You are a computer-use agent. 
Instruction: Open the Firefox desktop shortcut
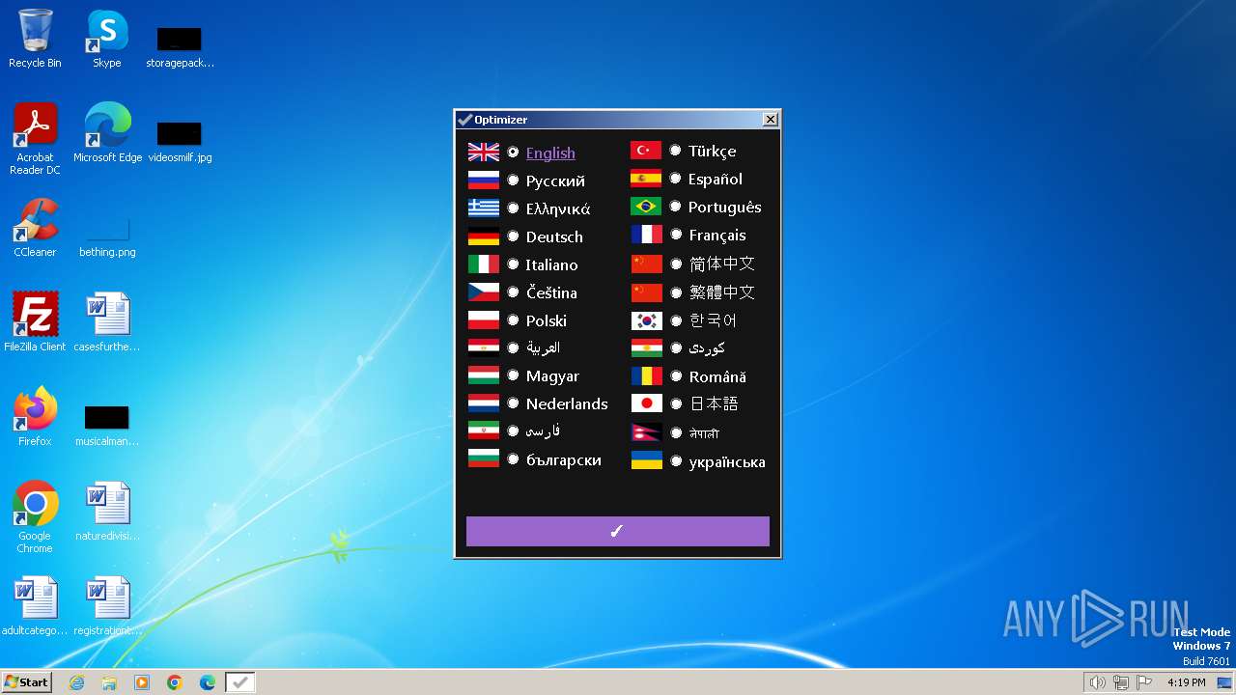click(35, 416)
